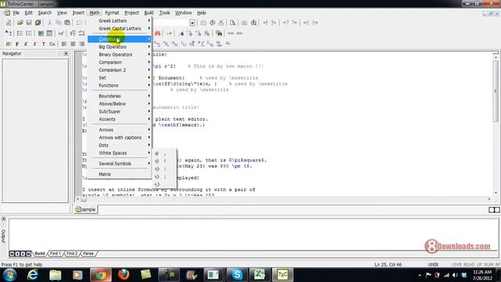Open the Build menu

(149, 13)
